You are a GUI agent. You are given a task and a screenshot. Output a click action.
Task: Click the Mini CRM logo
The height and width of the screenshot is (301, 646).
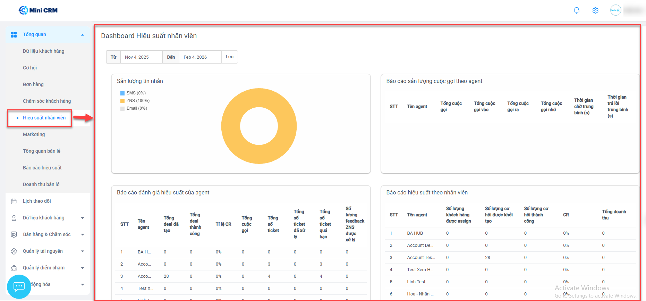point(38,10)
